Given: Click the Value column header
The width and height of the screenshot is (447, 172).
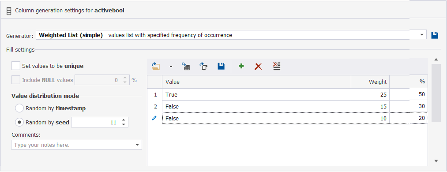Looking at the screenshot, I should click(x=256, y=82).
